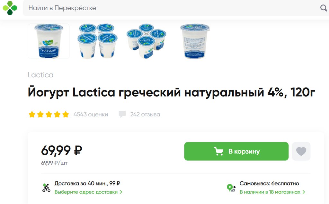The height and width of the screenshot is (204, 329).
Task: Expand 'В наличии в 18 магазинах' link
Action: coord(272,192)
